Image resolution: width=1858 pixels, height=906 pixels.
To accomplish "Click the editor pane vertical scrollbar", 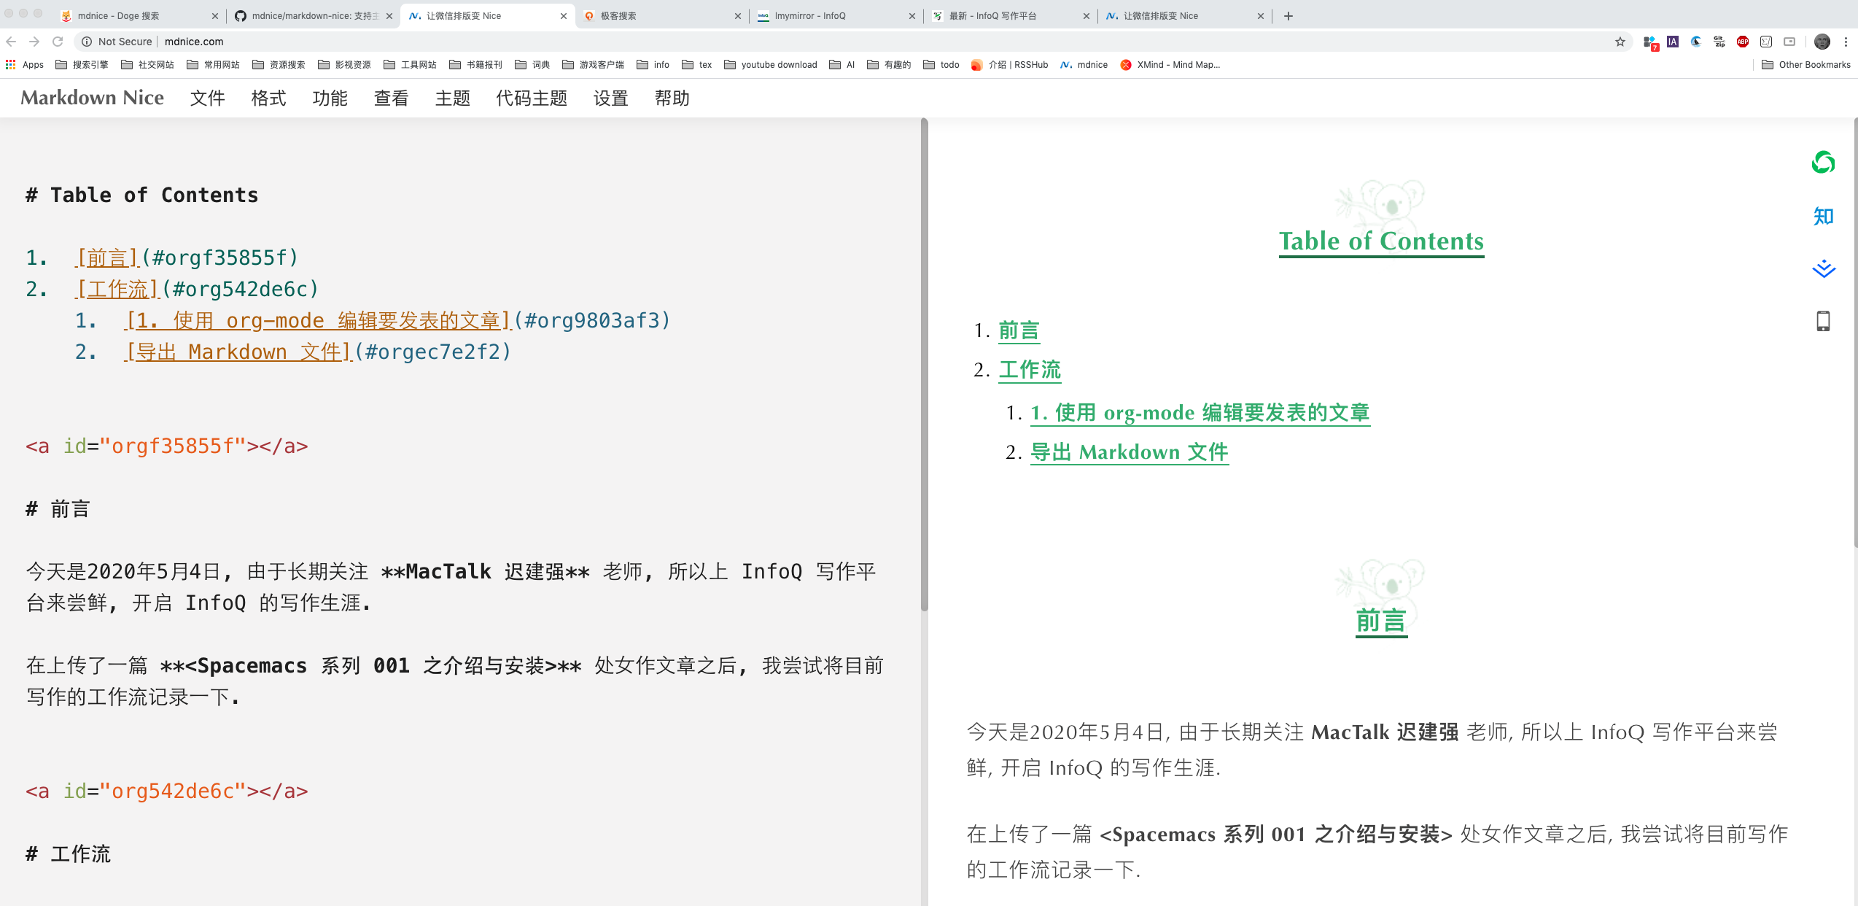I will (925, 365).
